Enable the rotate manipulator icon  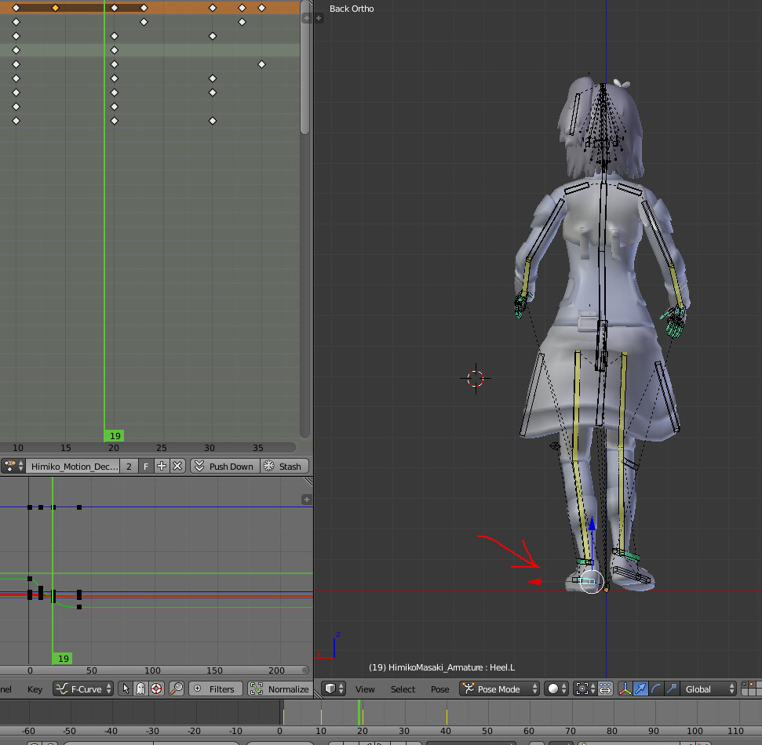655,689
